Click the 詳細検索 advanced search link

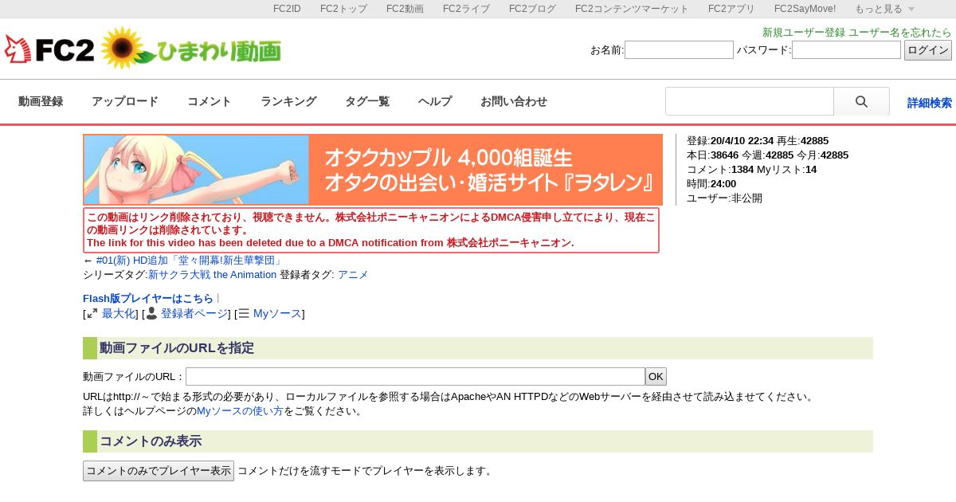tap(930, 103)
